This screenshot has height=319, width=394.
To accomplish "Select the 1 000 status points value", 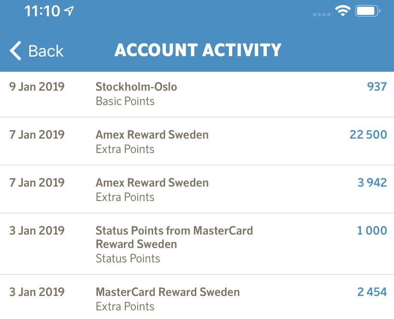I will tap(371, 231).
